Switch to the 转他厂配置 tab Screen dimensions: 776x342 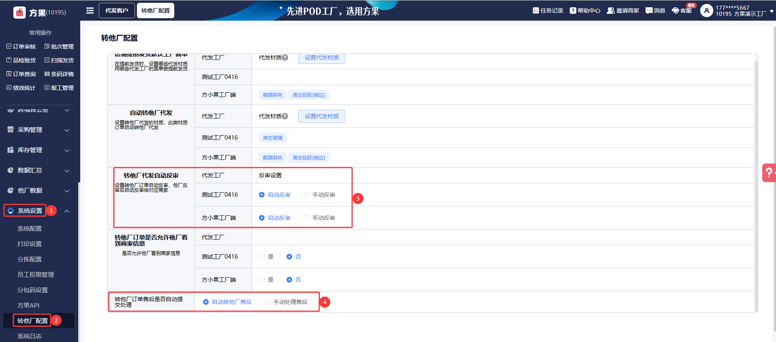[156, 11]
